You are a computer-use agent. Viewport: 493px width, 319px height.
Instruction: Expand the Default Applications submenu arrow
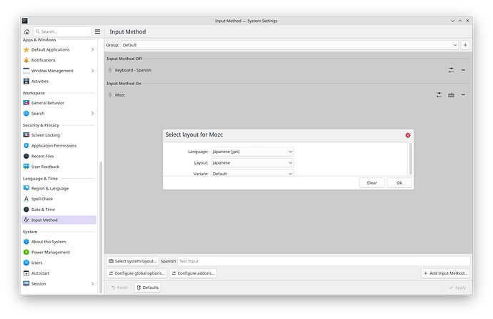pyautogui.click(x=92, y=49)
